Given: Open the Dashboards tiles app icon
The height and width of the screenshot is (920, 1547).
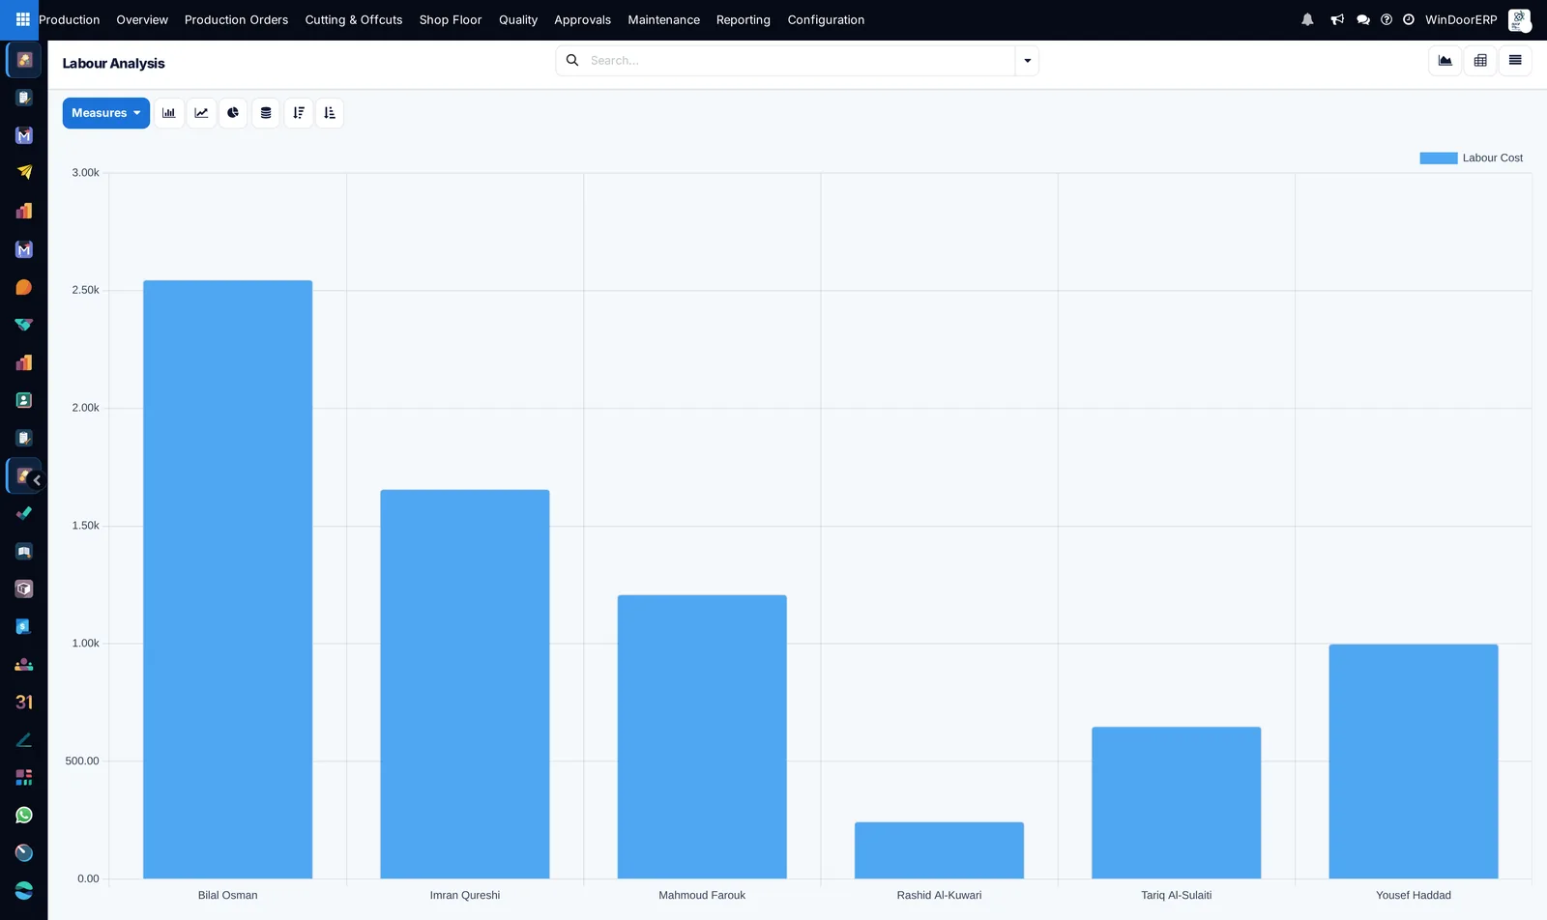Looking at the screenshot, I should (x=24, y=777).
